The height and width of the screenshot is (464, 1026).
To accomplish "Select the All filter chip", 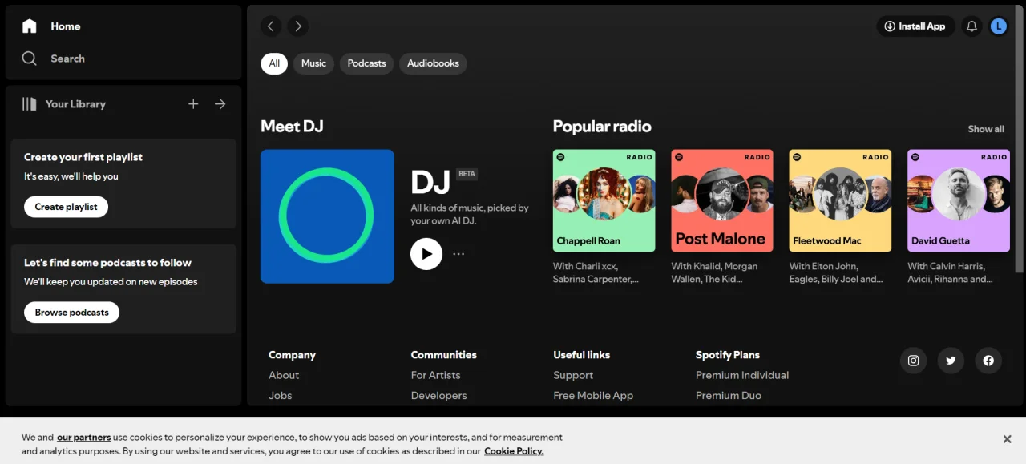I will 274,63.
